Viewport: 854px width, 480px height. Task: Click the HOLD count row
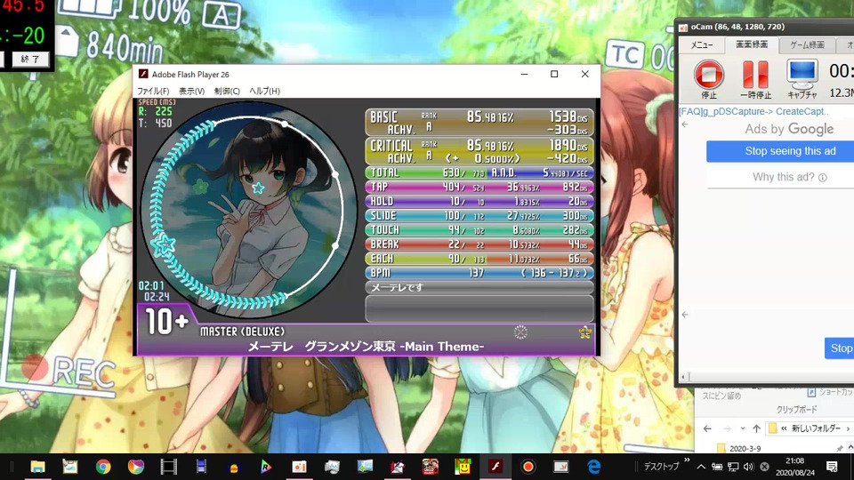(479, 202)
